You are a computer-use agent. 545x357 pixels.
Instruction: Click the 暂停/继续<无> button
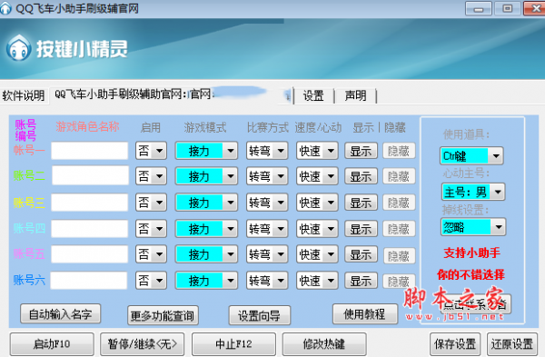[x=143, y=343]
